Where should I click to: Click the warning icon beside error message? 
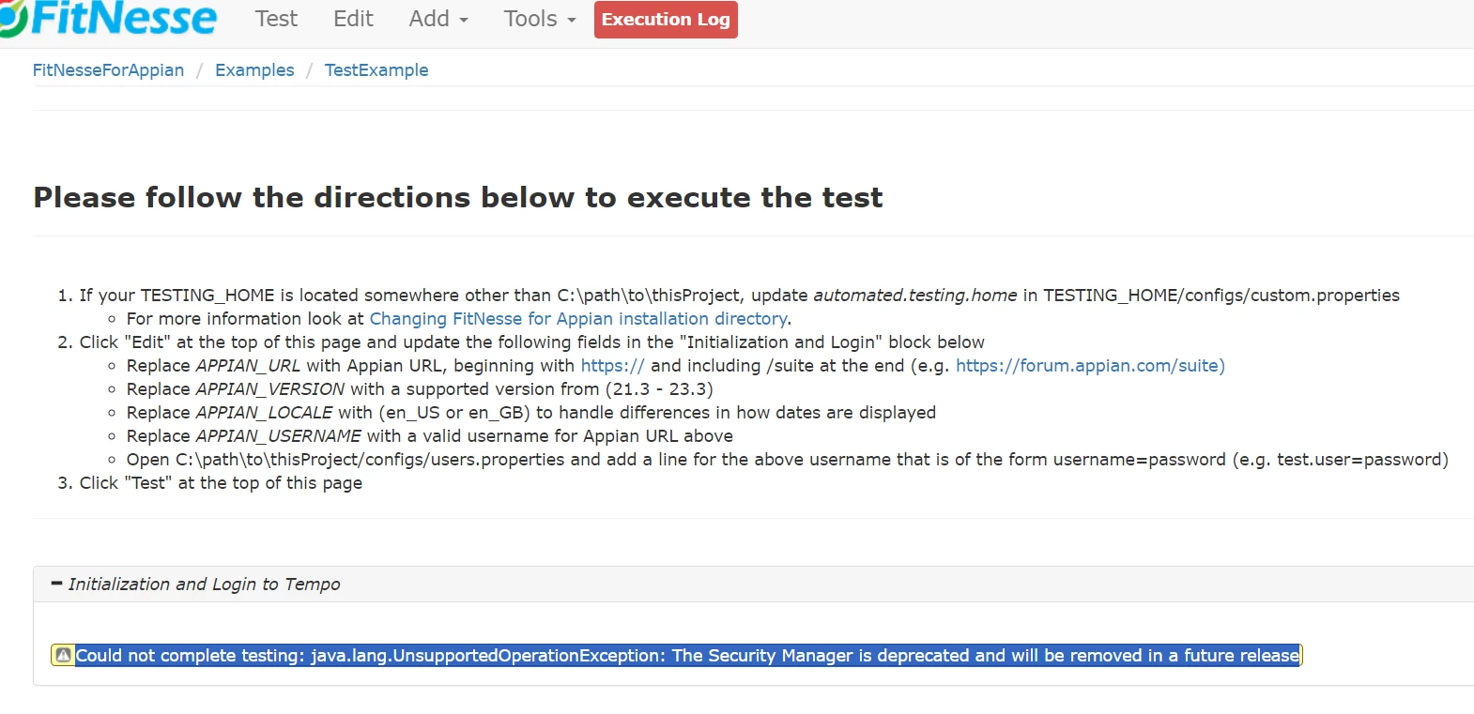click(63, 655)
